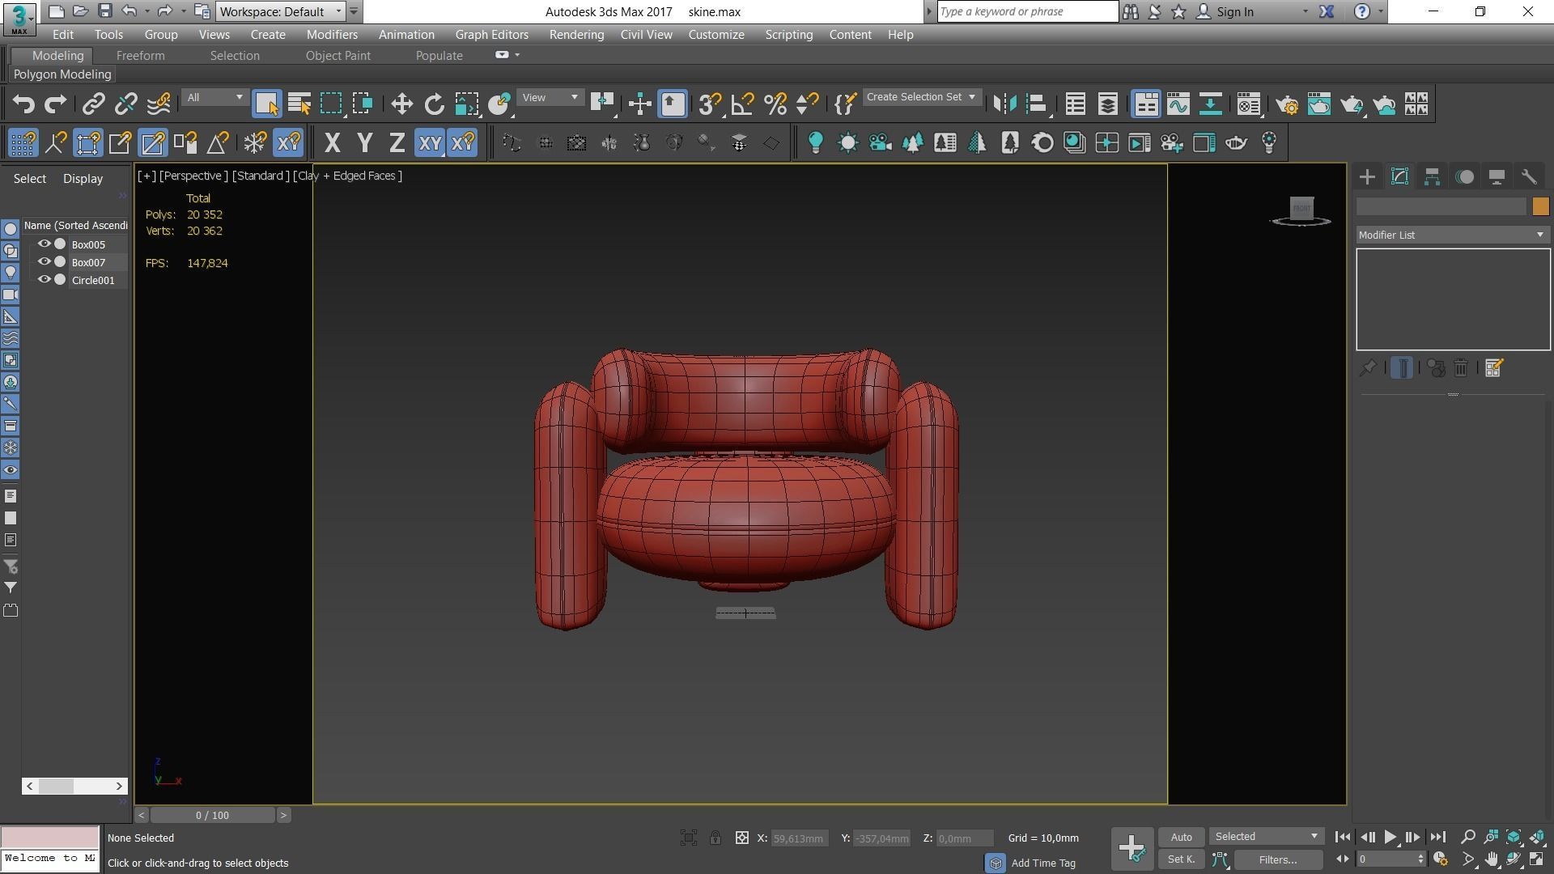The image size is (1554, 874).
Task: Click the Redo arrow in main toolbar
Action: pyautogui.click(x=56, y=104)
